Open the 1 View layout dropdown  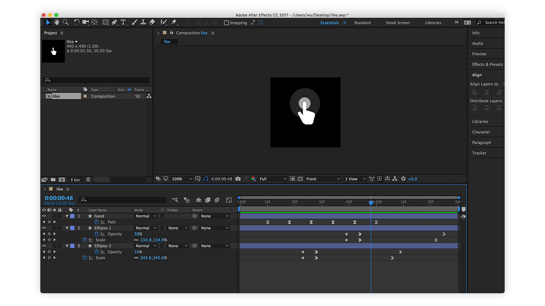355,179
